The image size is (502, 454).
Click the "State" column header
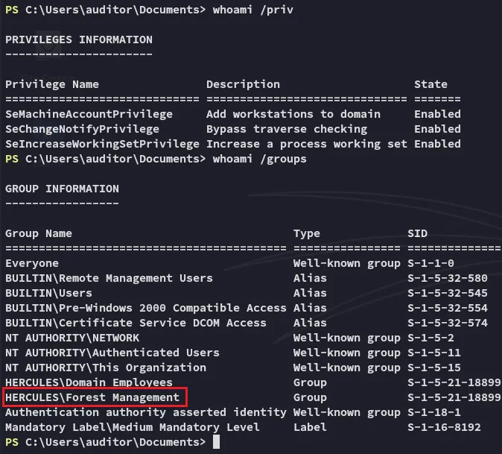(430, 84)
